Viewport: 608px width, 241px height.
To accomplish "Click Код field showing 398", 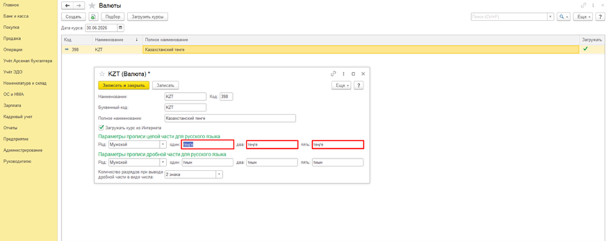I will (x=226, y=97).
